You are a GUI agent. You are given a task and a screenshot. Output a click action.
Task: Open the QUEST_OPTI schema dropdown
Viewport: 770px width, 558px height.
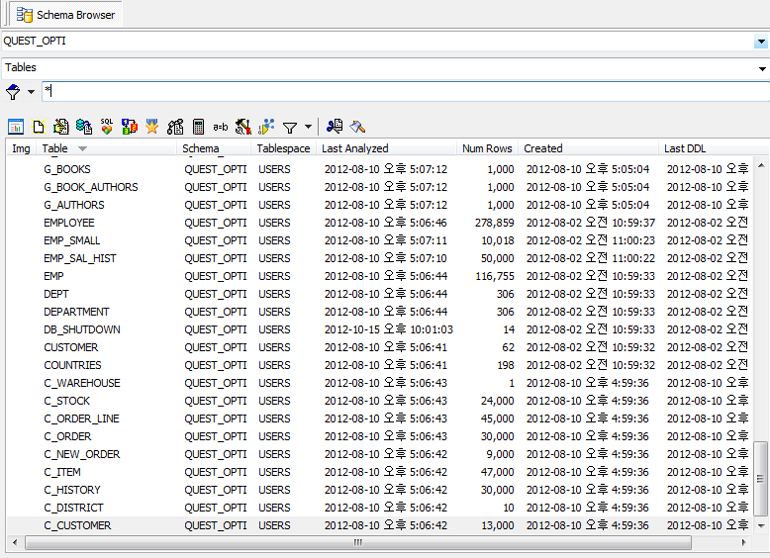click(760, 42)
